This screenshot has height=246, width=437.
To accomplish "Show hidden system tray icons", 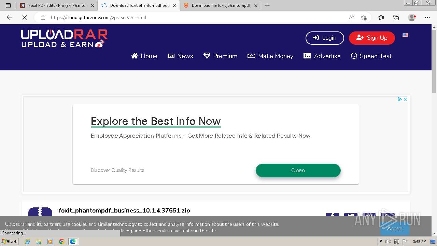I will pos(381,242).
